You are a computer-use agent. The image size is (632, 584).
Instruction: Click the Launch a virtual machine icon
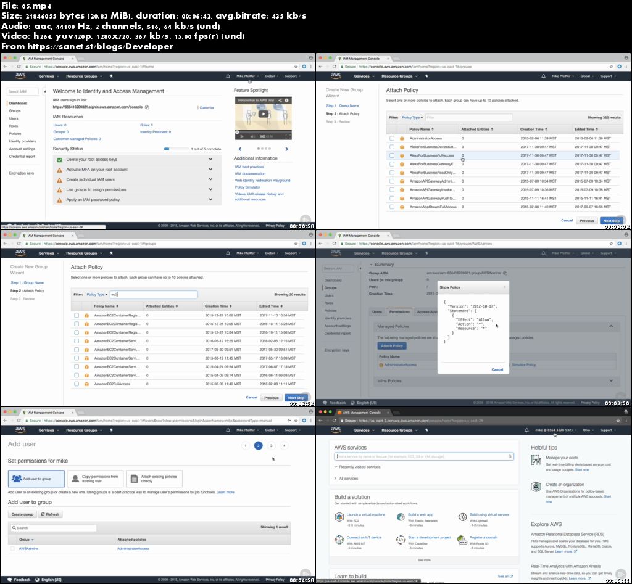[x=339, y=517]
